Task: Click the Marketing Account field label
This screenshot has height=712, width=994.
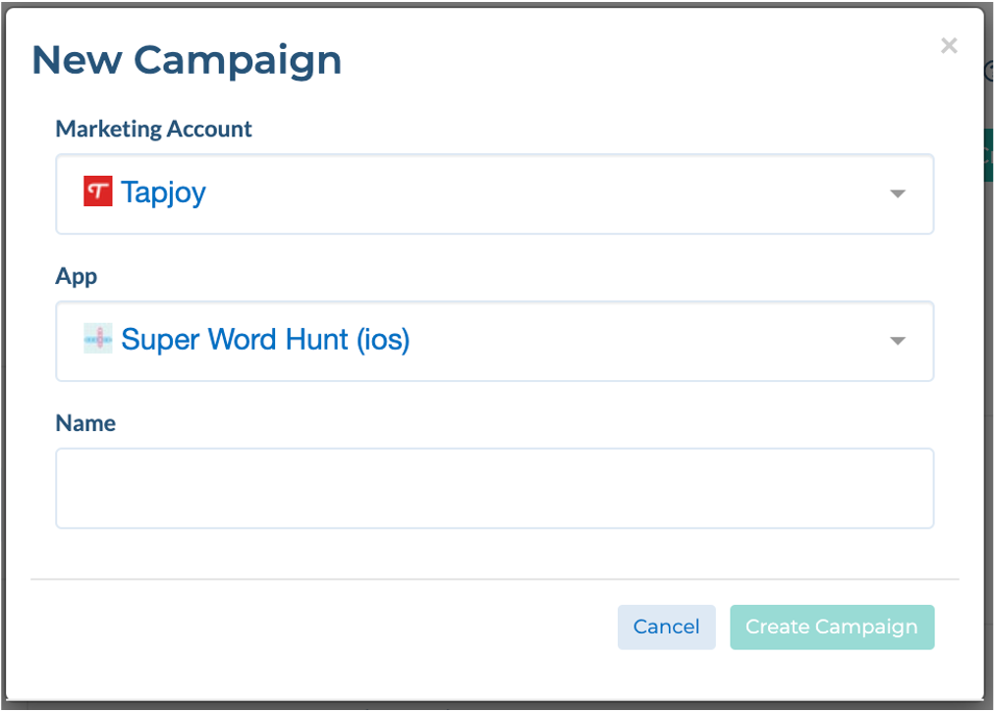Action: pos(153,129)
